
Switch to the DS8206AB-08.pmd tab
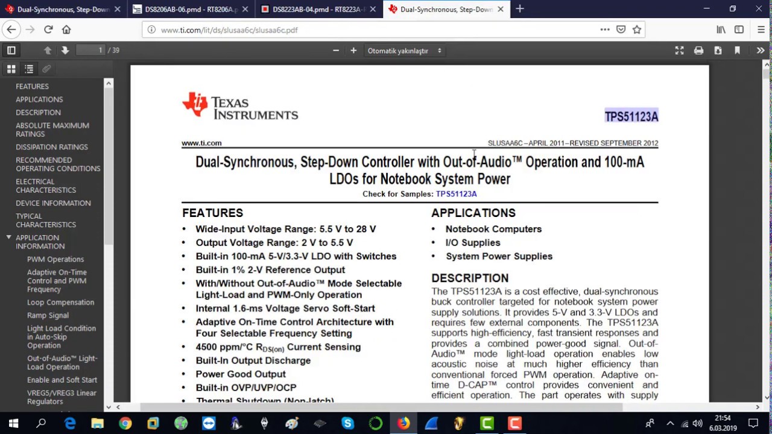pyautogui.click(x=191, y=9)
